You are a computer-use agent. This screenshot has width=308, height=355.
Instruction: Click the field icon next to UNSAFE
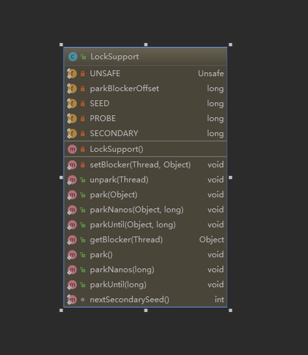click(x=72, y=74)
